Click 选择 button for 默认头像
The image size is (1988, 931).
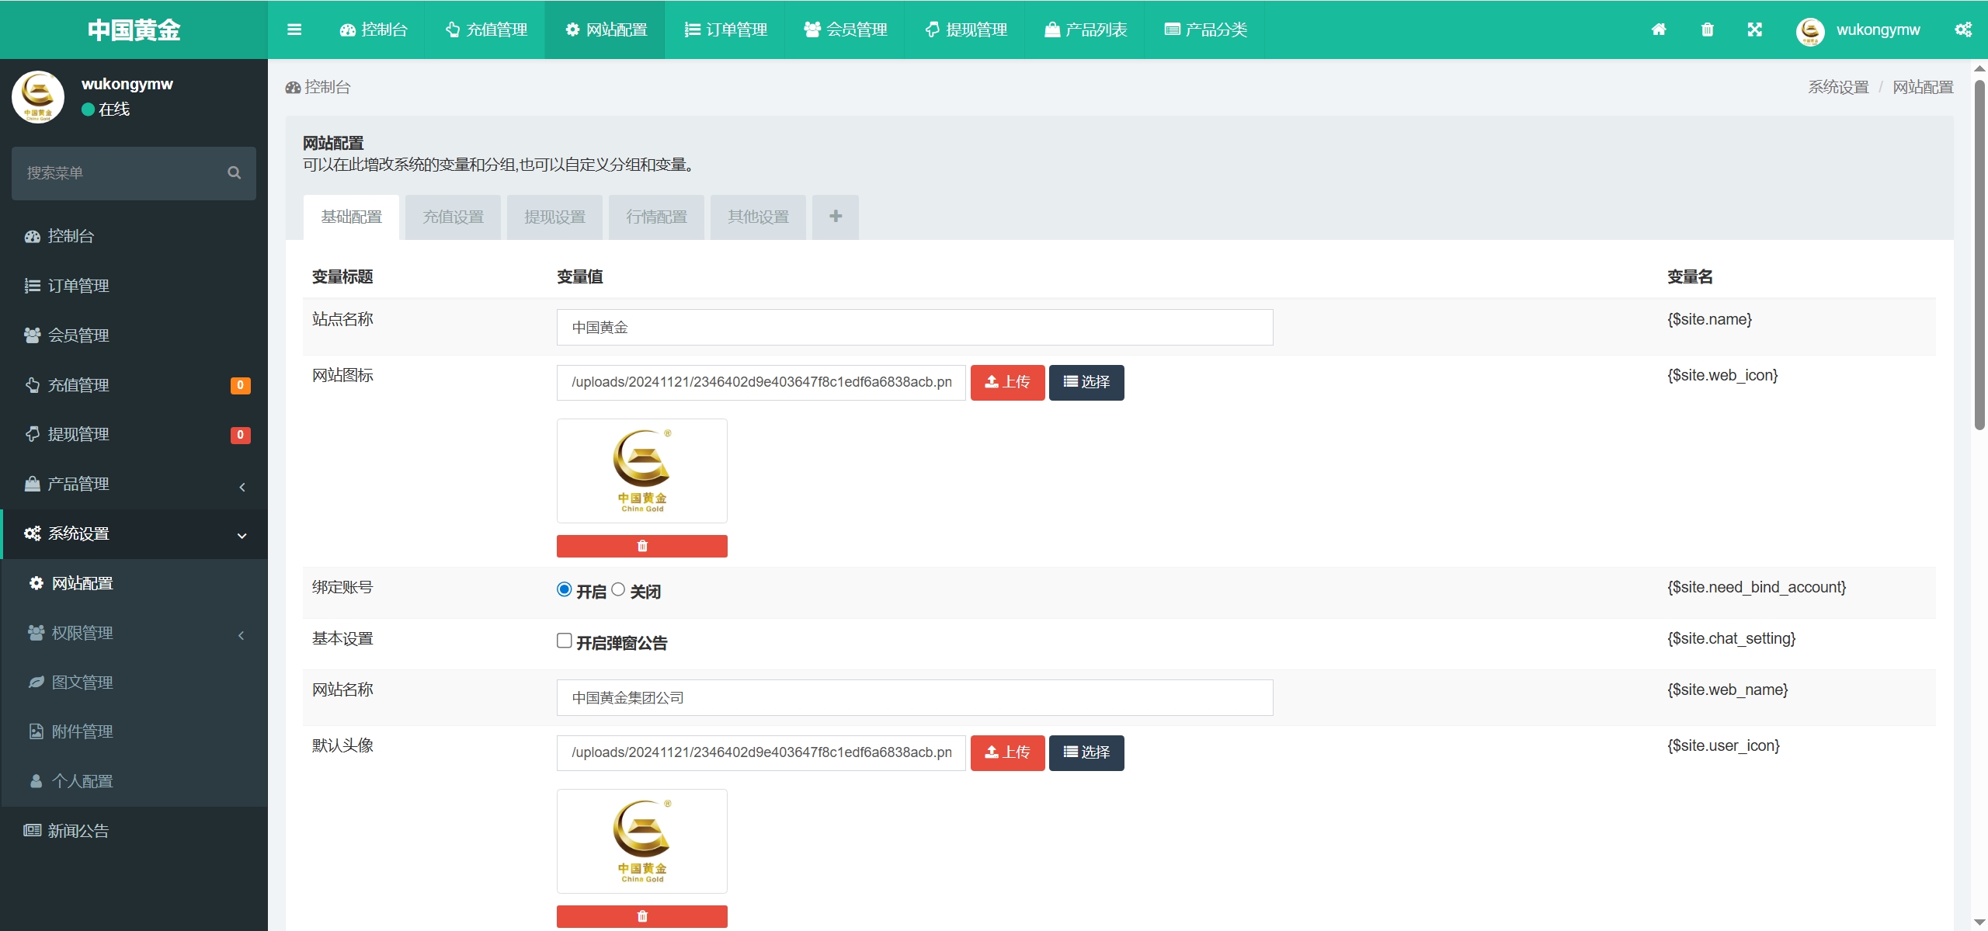point(1086,752)
